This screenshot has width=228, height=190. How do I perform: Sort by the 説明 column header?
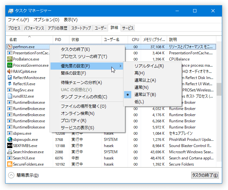(x=192, y=39)
